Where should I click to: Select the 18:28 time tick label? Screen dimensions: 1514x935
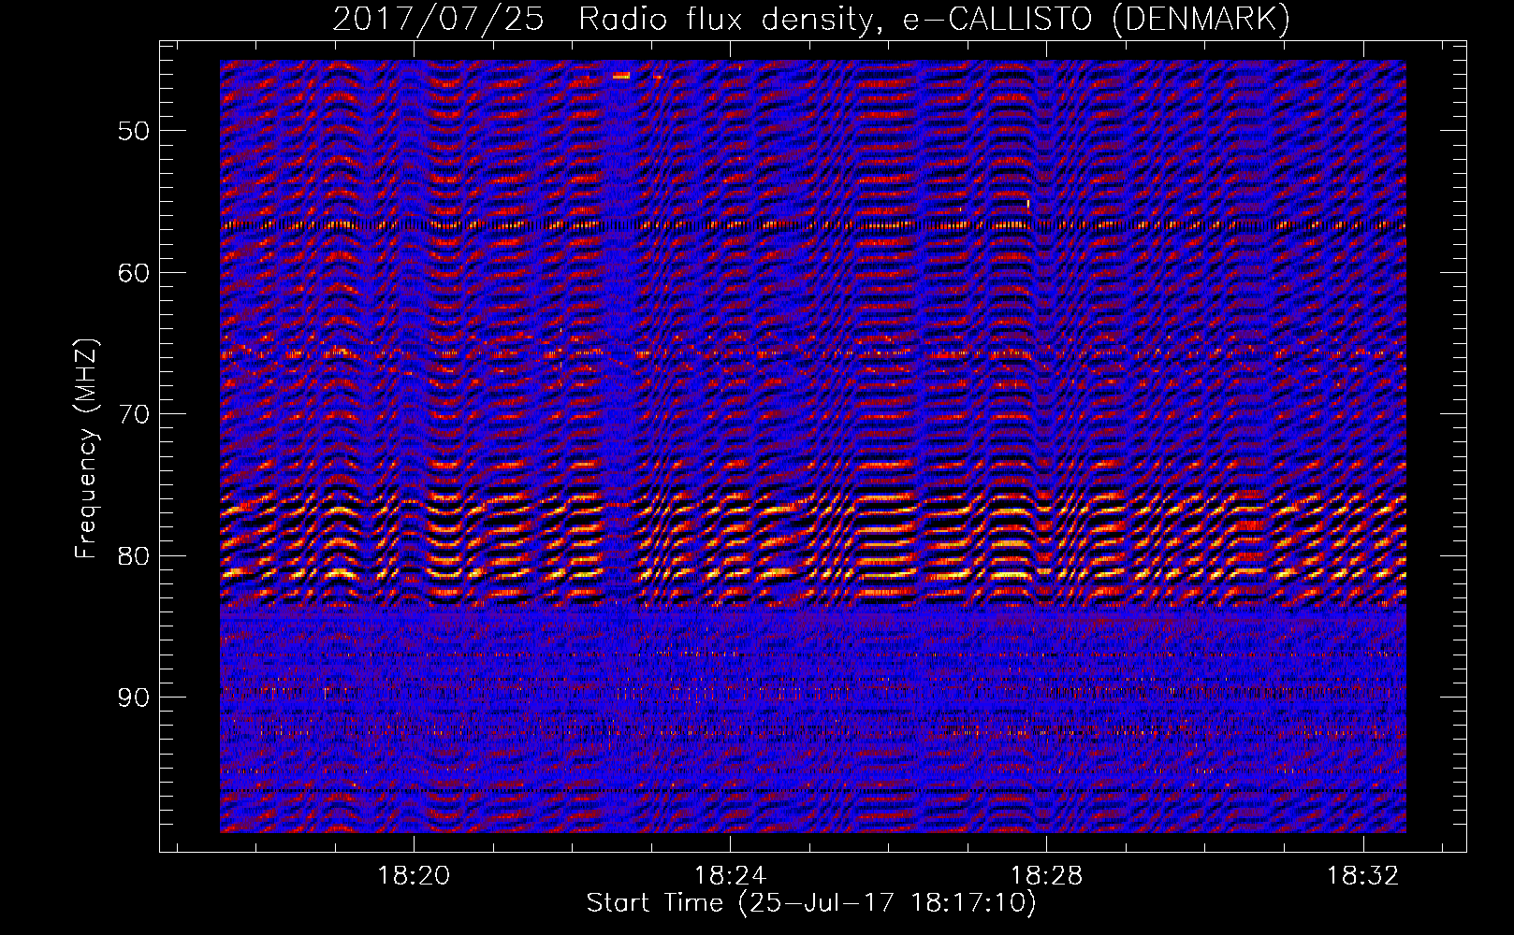tap(1046, 875)
